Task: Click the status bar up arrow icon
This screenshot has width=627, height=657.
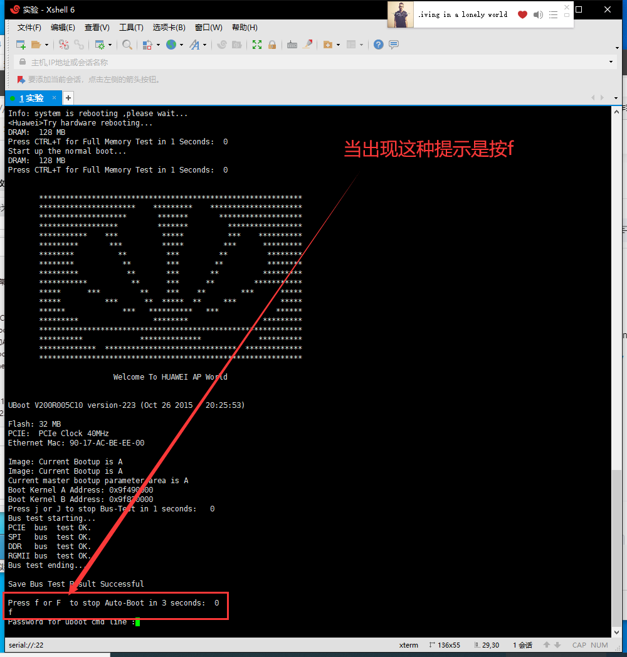Action: (x=547, y=645)
